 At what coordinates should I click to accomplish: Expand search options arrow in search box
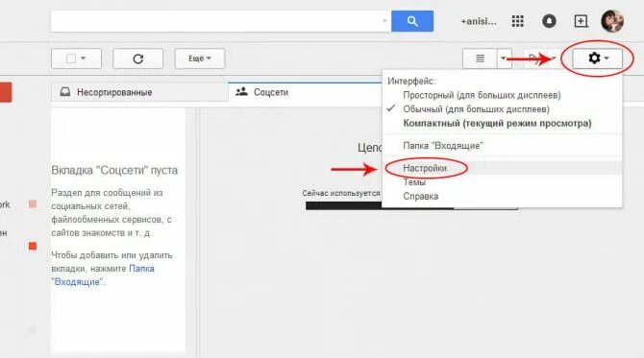(384, 20)
